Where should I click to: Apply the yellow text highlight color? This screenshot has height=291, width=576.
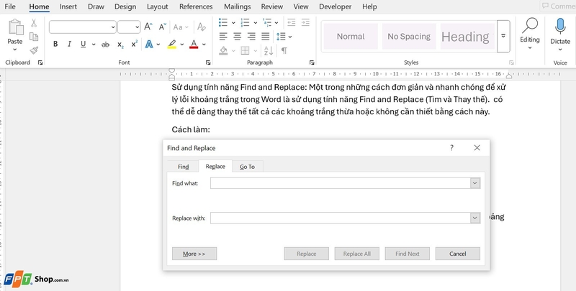171,45
